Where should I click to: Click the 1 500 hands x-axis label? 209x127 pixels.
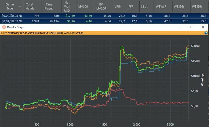pos(104,125)
